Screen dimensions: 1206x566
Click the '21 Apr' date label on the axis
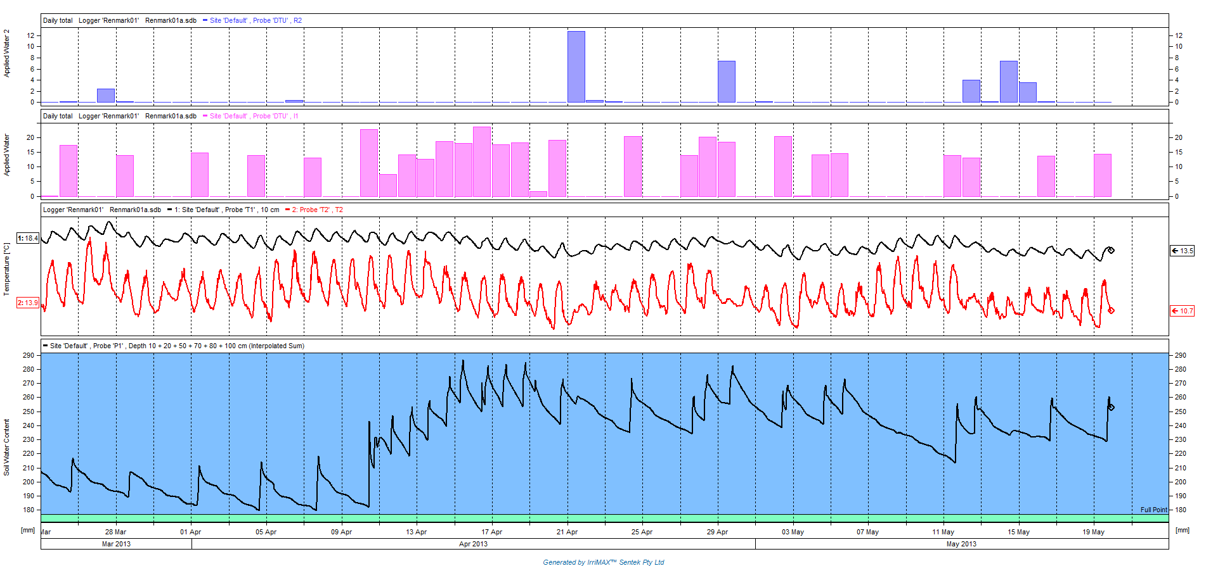(x=567, y=532)
